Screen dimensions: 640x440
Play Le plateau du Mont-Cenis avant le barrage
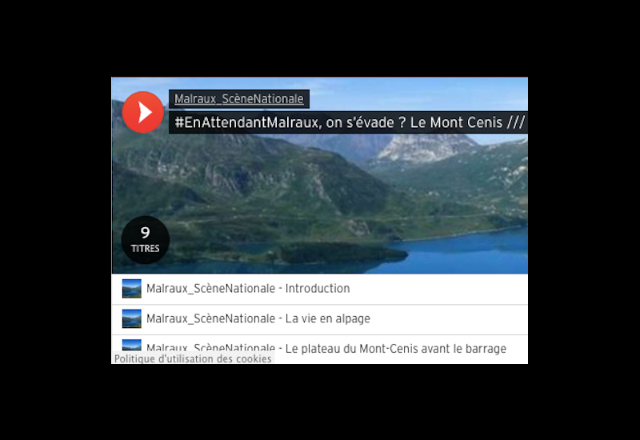395,349
